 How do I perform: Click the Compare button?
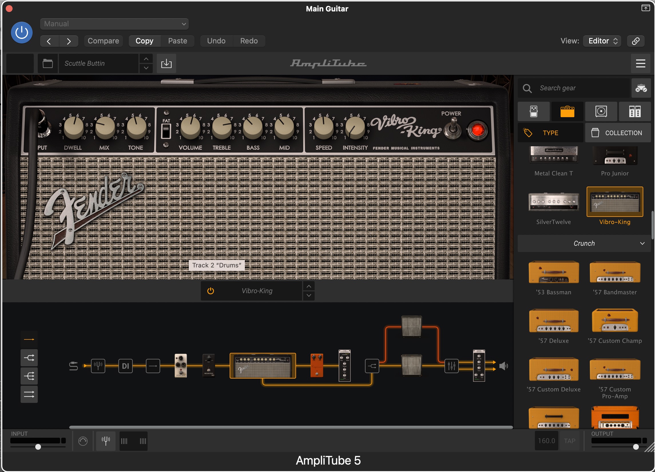coord(103,41)
